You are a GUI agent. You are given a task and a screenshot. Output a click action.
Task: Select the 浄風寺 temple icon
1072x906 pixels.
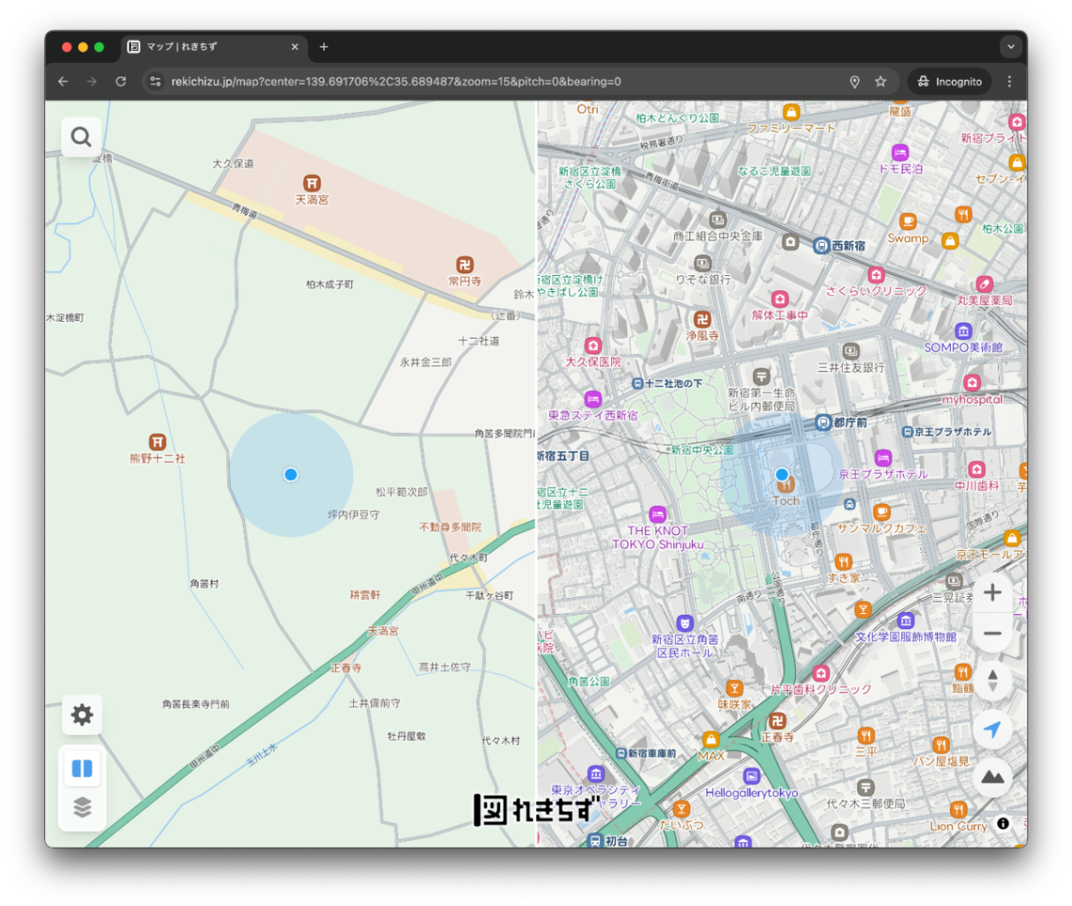pyautogui.click(x=702, y=319)
